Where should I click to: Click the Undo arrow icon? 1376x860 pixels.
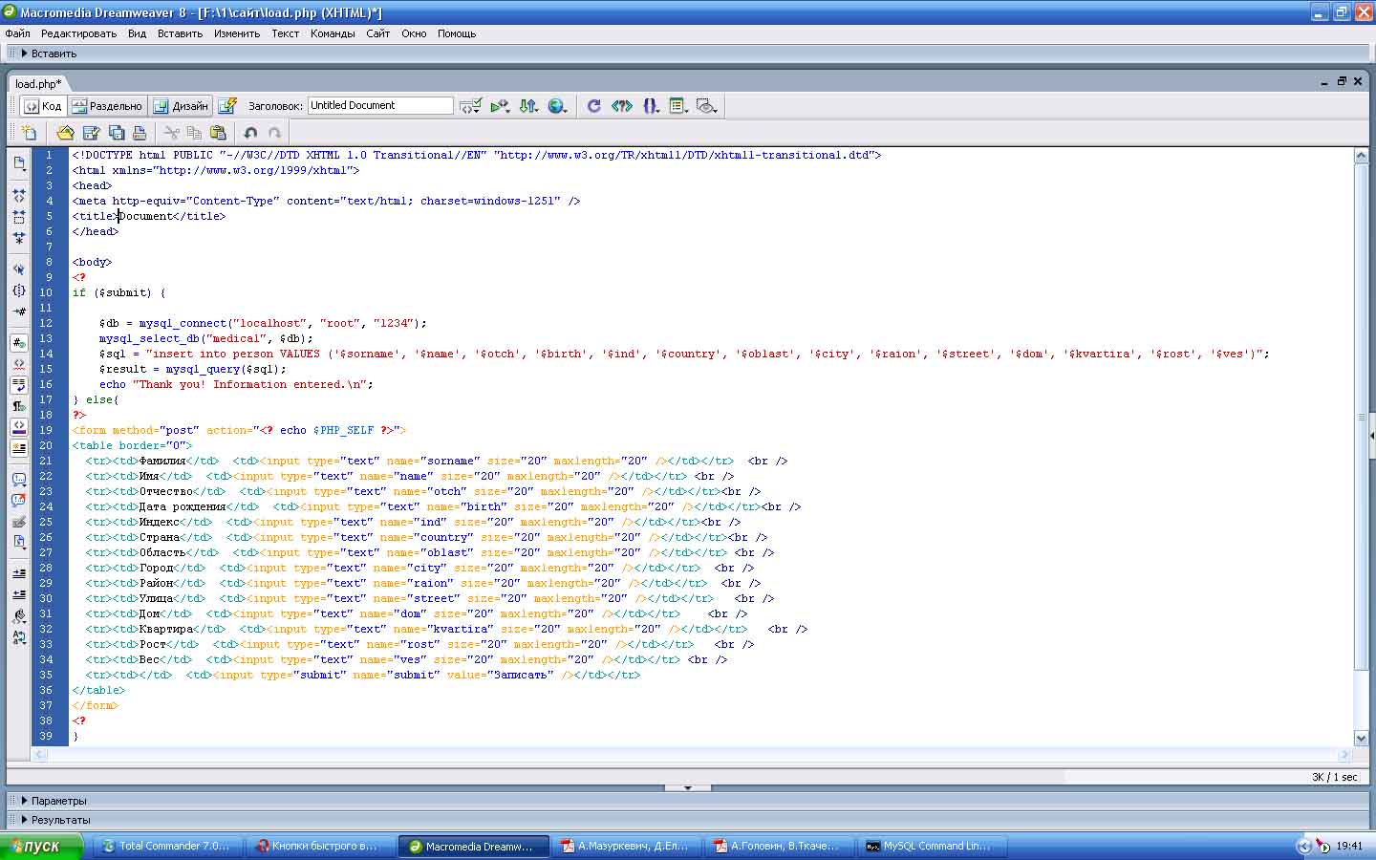[x=250, y=133]
